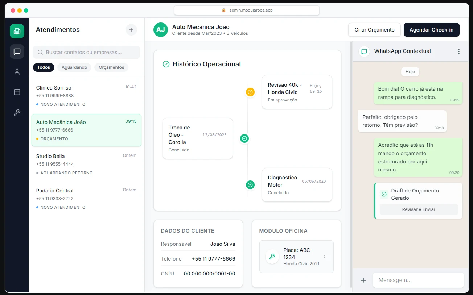The height and width of the screenshot is (295, 473).
Task: Click the wrench icon in Módulo Oficina card
Action: [272, 257]
